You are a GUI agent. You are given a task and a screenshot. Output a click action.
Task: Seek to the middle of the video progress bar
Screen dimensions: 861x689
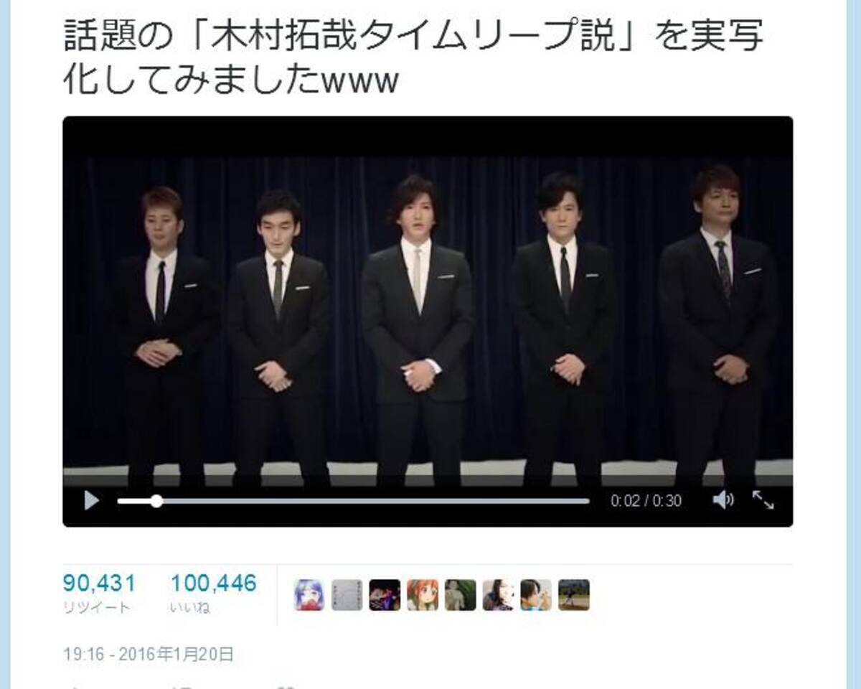[353, 501]
